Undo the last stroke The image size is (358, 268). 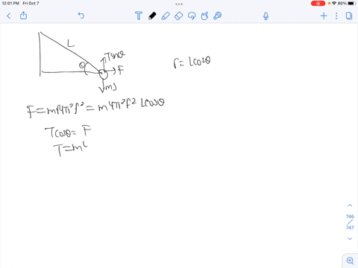[81, 16]
